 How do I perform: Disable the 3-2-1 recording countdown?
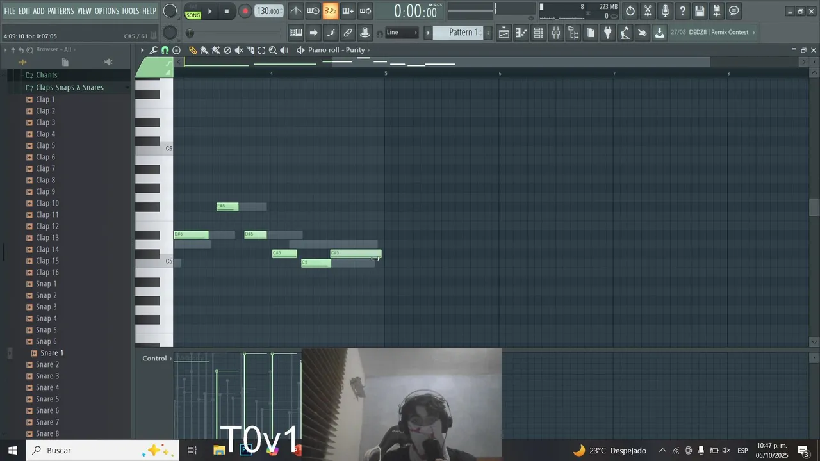click(x=330, y=11)
